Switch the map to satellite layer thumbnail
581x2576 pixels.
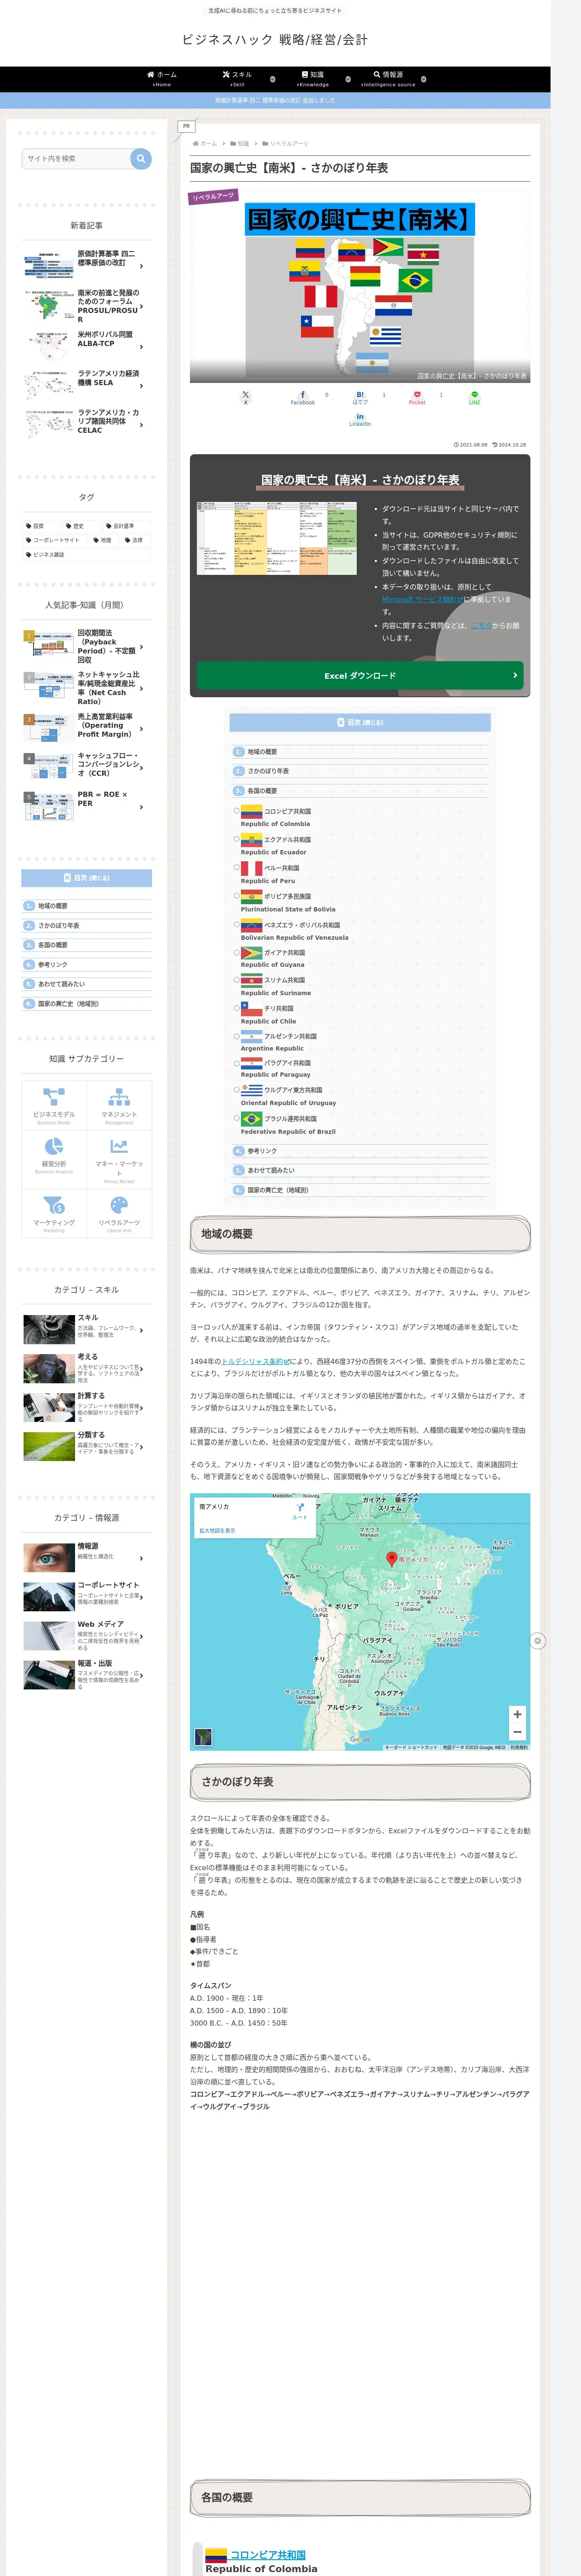[x=204, y=1737]
